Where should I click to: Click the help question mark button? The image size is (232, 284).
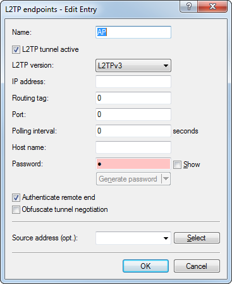click(188, 6)
